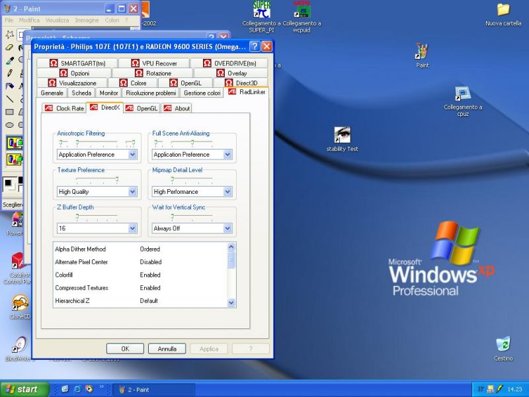
Task: Select the pencil tool in Paint
Action: coord(9,73)
